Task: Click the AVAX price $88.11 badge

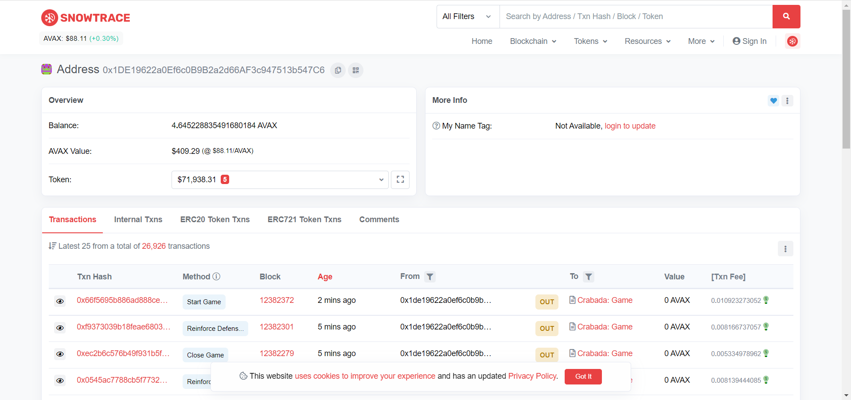Action: [81, 39]
